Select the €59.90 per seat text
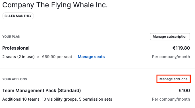 [57, 57]
